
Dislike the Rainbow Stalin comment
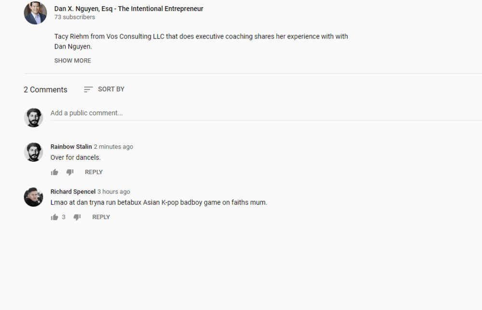tap(70, 172)
